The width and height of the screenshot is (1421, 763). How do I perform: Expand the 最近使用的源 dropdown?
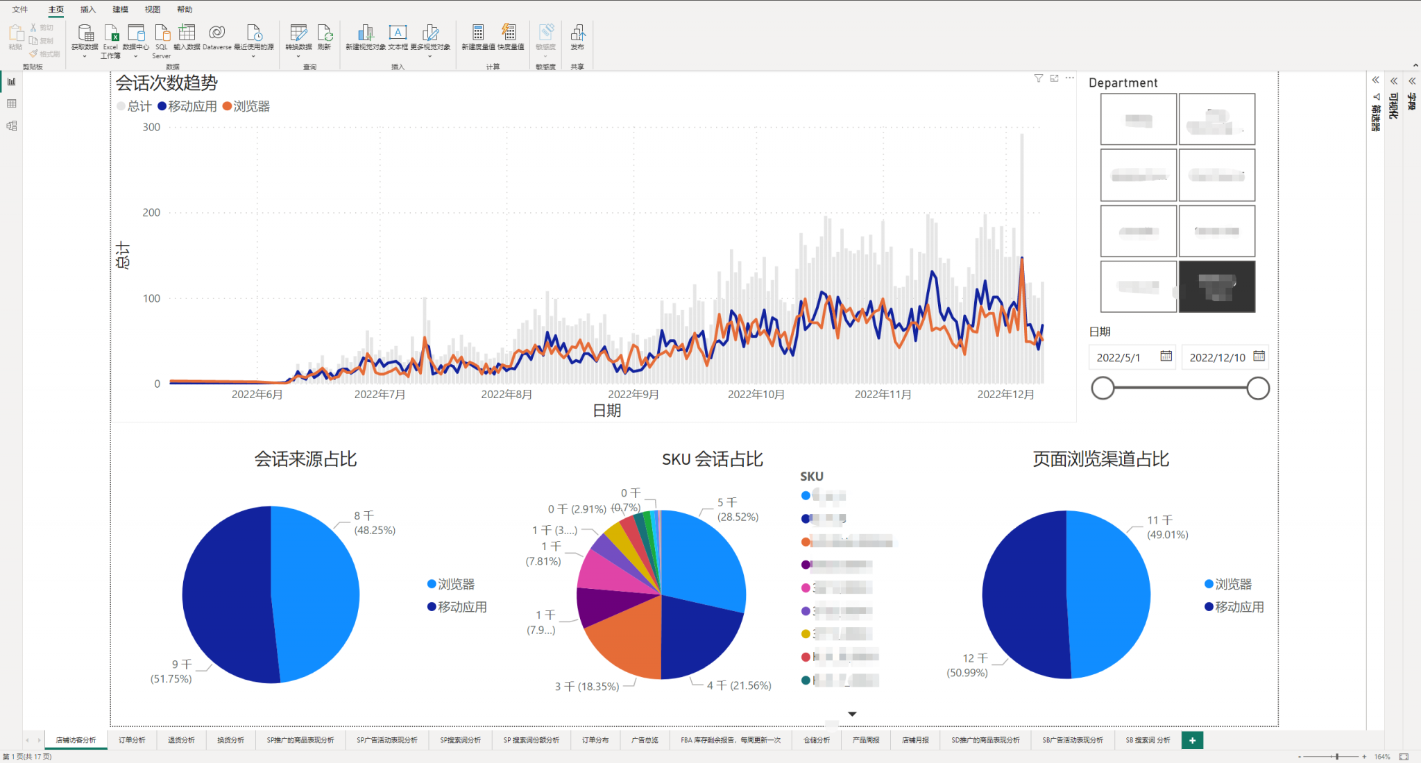pyautogui.click(x=253, y=55)
